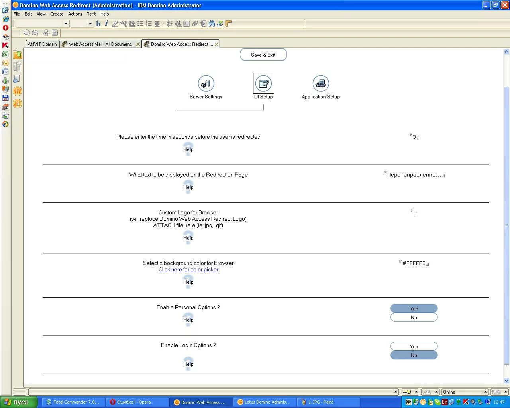Click the attachment paperclip icon
510x408 pixels.
click(195, 24)
